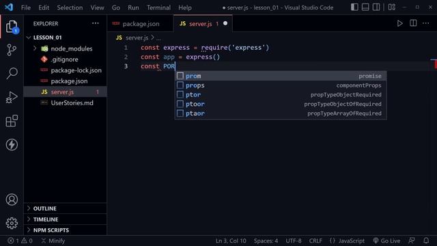Open the Manage gear icon
Screen dimensions: 437x246
12,223
